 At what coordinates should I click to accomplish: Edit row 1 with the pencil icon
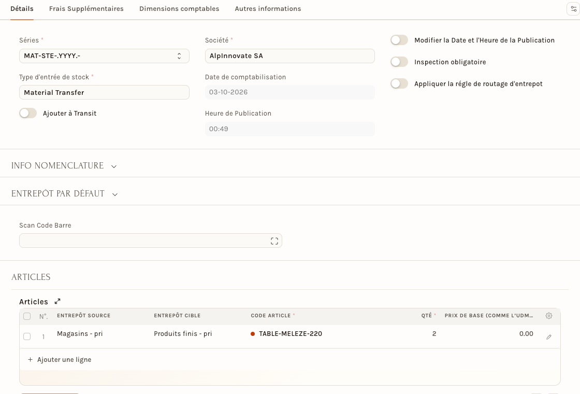pyautogui.click(x=549, y=337)
